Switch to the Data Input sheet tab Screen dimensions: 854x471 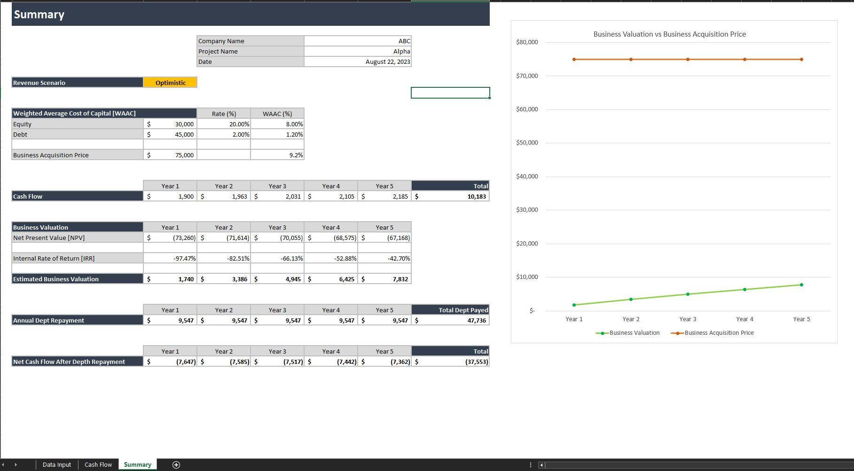56,465
